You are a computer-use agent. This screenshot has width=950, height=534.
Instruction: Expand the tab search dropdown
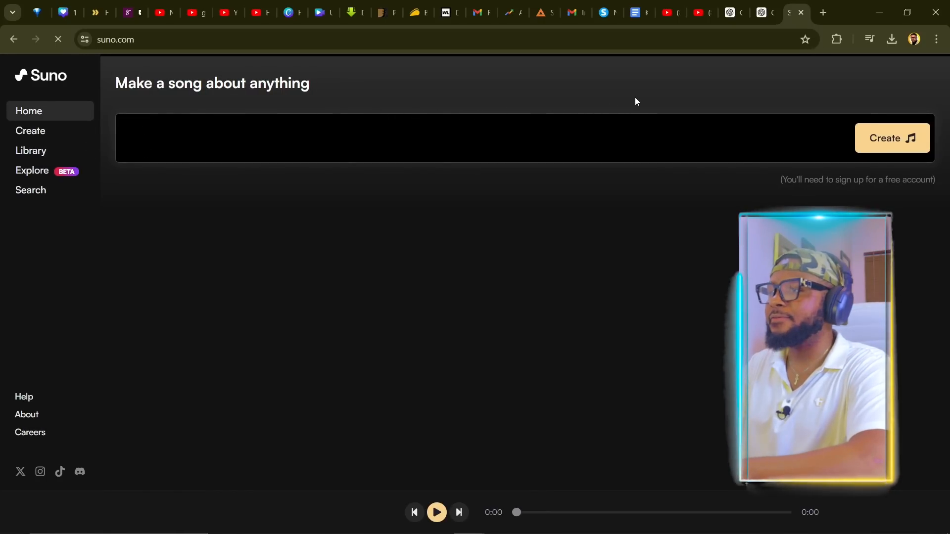point(12,12)
